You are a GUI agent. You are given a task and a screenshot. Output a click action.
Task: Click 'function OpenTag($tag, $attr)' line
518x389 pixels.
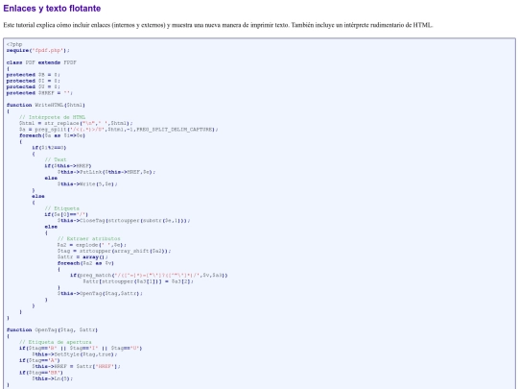pyautogui.click(x=52, y=329)
